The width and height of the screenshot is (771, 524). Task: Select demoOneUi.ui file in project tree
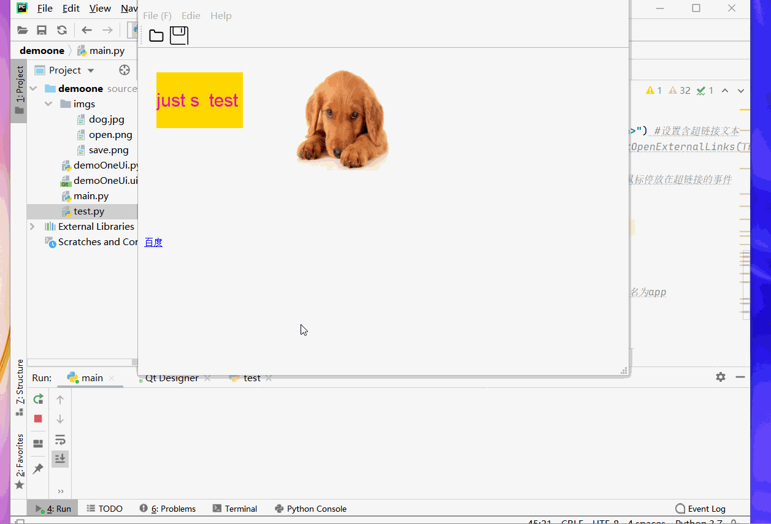click(x=99, y=181)
